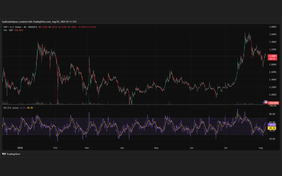Viewport: 282px width, 176px height.
Task: Click the Jul time axis label
Action: (226, 148)
